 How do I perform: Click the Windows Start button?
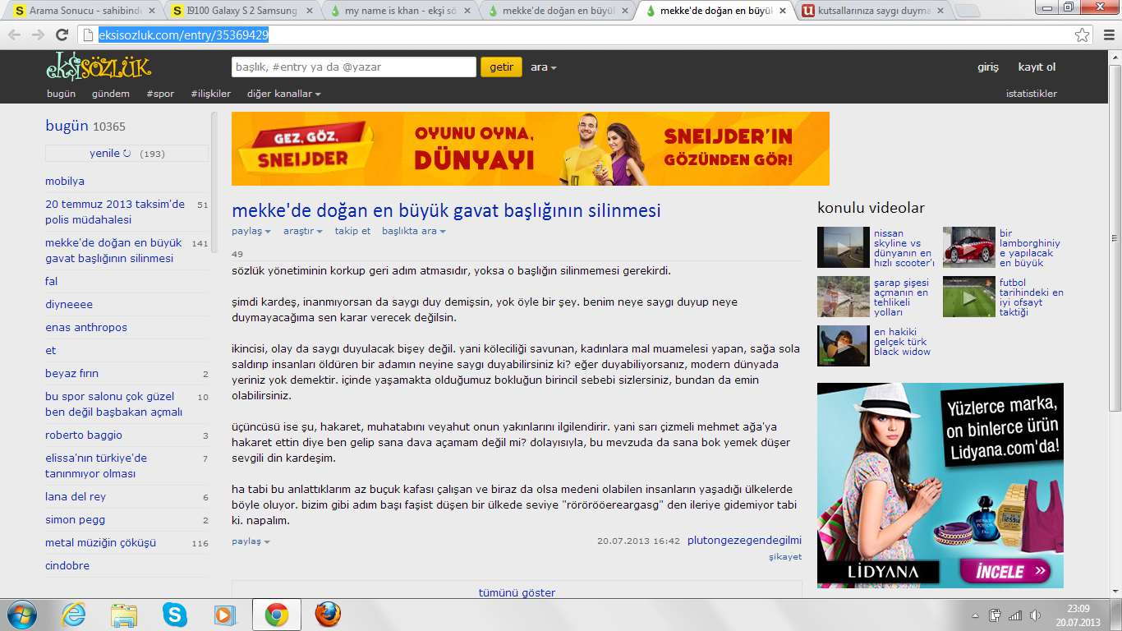(x=21, y=614)
